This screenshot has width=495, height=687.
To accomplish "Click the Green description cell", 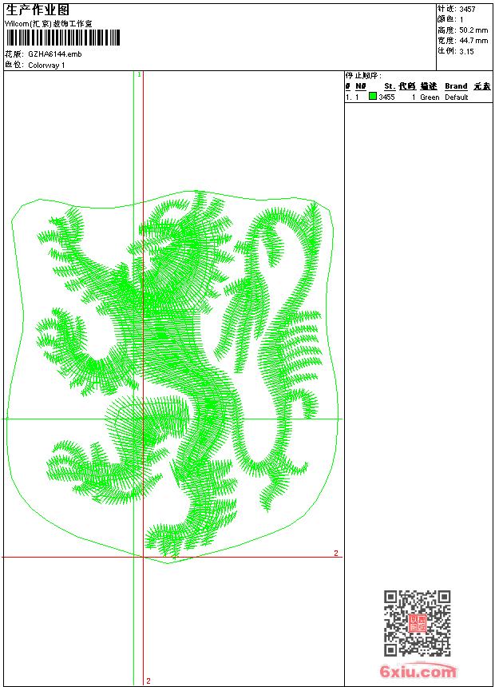I will click(430, 97).
